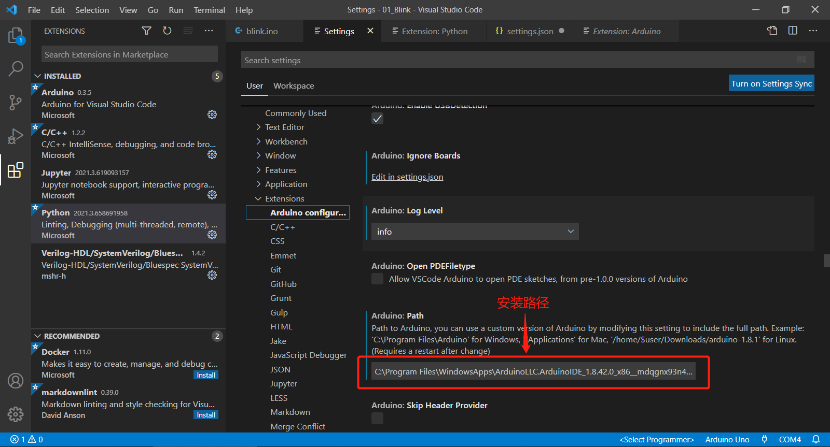830x447 pixels.
Task: Refresh the extensions list
Action: [167, 31]
